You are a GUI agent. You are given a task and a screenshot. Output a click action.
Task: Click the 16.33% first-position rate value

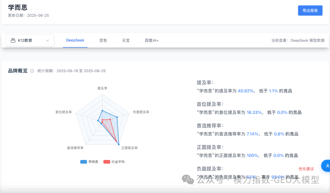254,112
